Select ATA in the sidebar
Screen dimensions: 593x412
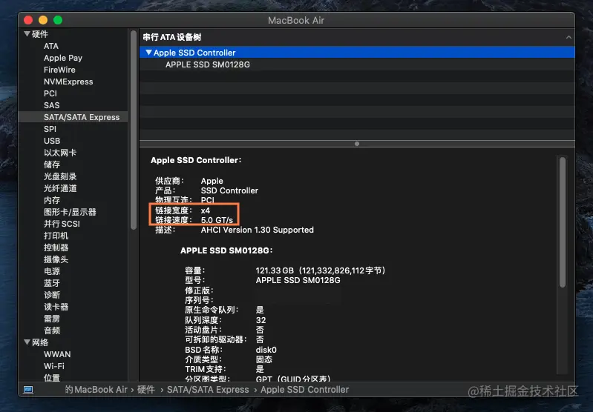[x=51, y=46]
